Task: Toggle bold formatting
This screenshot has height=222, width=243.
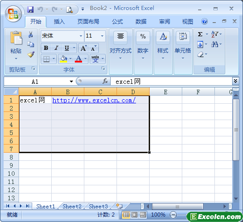Action: click(x=46, y=48)
